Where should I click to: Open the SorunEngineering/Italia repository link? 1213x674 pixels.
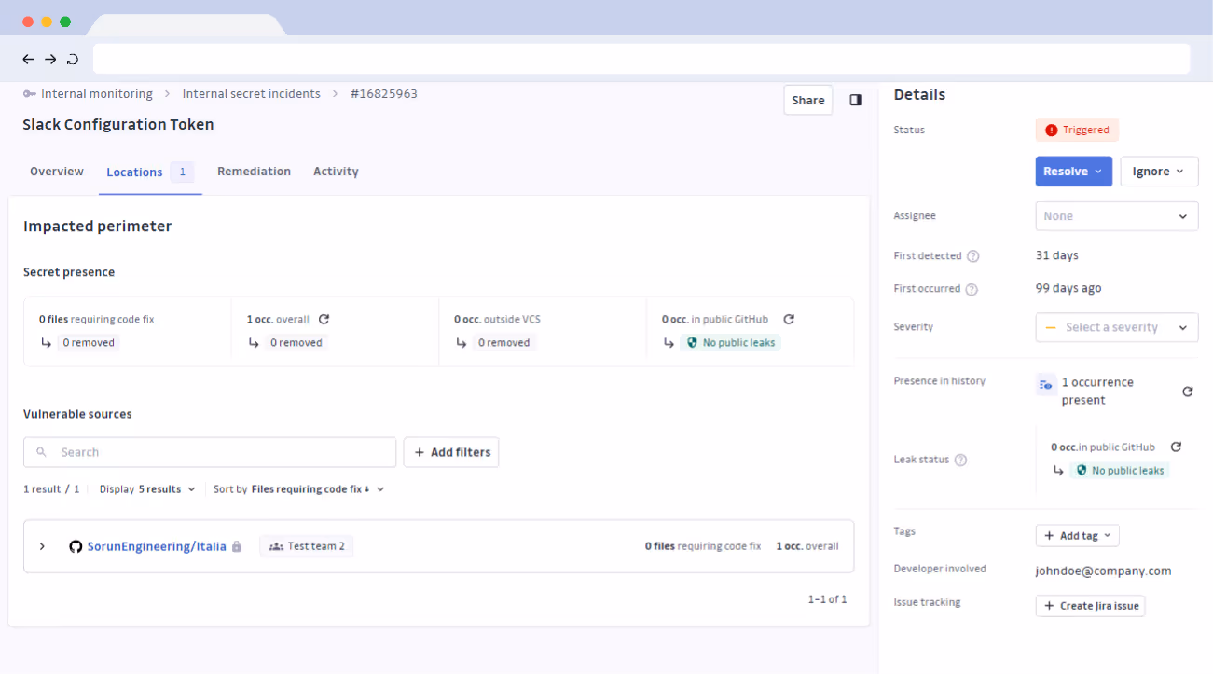(157, 546)
